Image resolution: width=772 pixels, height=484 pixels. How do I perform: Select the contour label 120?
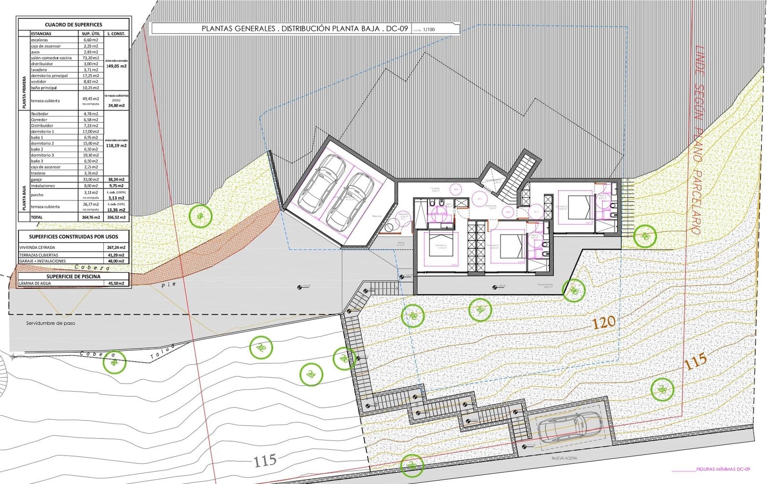(x=604, y=322)
